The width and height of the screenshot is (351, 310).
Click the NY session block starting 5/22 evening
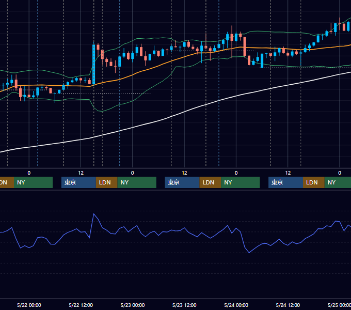tap(137, 182)
